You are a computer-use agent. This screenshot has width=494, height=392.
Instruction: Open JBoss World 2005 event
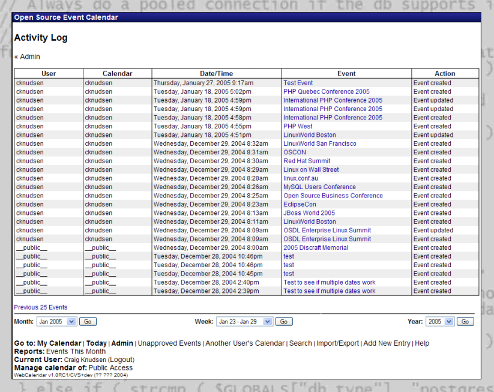coord(309,213)
